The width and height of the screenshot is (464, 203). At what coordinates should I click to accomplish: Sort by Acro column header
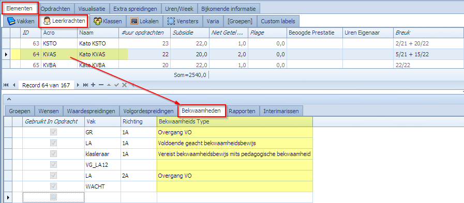click(x=59, y=33)
